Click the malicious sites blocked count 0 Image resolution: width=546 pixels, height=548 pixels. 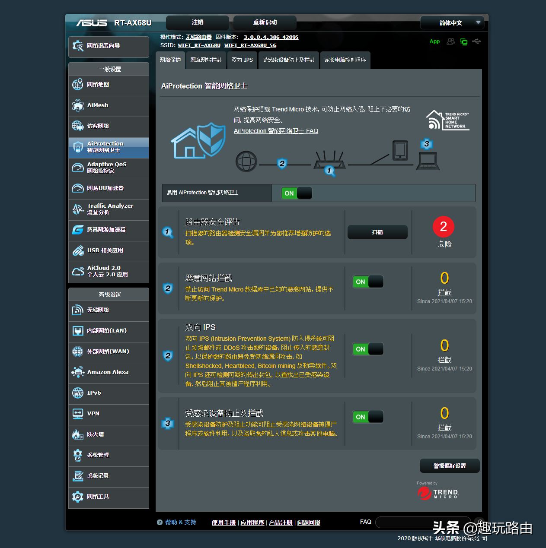click(444, 278)
